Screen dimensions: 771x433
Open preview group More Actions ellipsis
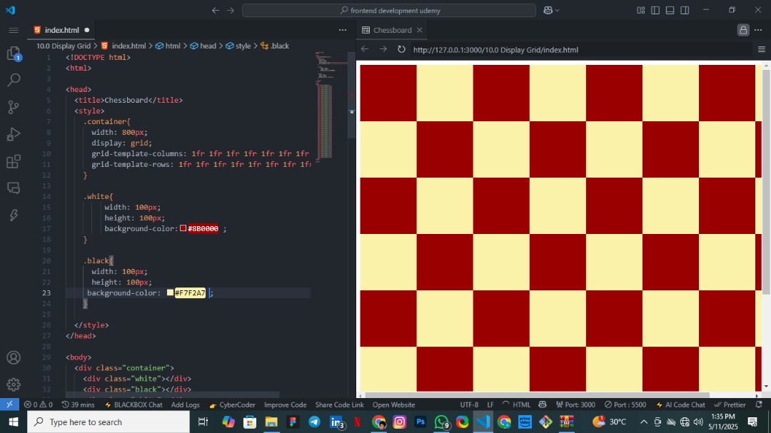[757, 30]
